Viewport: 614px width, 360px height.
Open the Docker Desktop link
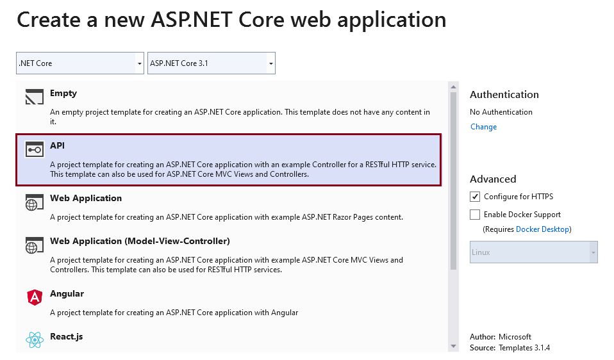click(x=542, y=229)
